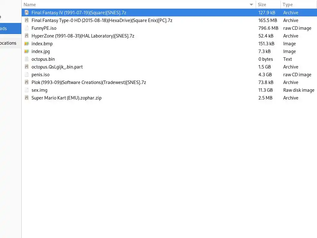Click archive icon of octopus.QsLgijk_.bin.part
This screenshot has width=317, height=238.
point(27,67)
